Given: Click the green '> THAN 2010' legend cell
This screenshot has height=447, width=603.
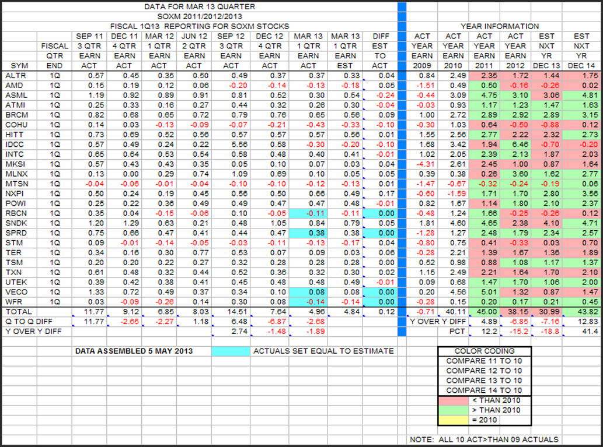Looking at the screenshot, I should 461,410.
